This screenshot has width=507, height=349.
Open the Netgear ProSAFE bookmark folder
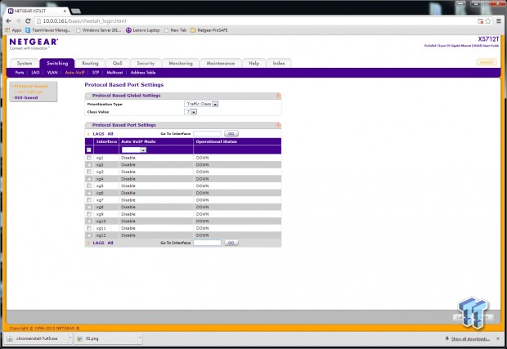click(209, 30)
